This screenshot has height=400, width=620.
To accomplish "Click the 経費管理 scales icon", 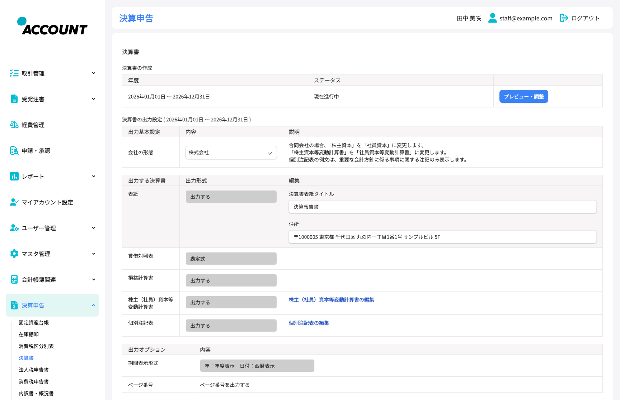I will (x=14, y=125).
